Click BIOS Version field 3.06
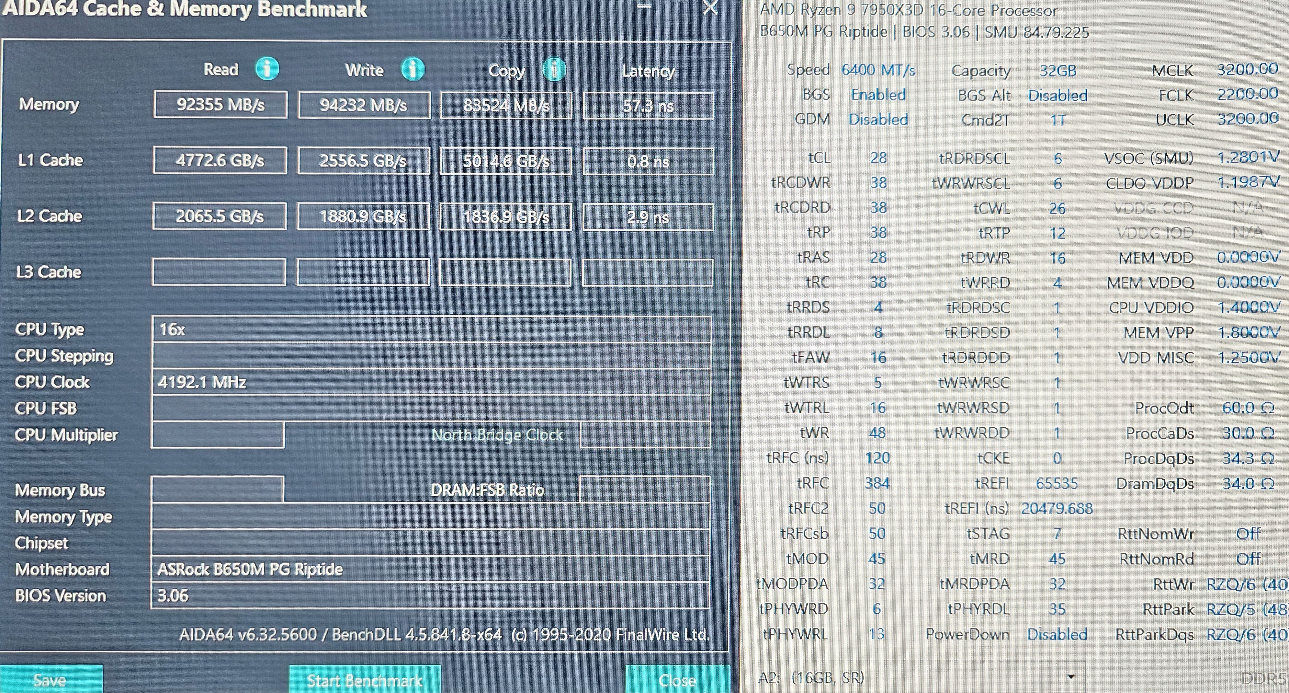Screen dimensions: 1289x693 pyautogui.click(x=431, y=596)
